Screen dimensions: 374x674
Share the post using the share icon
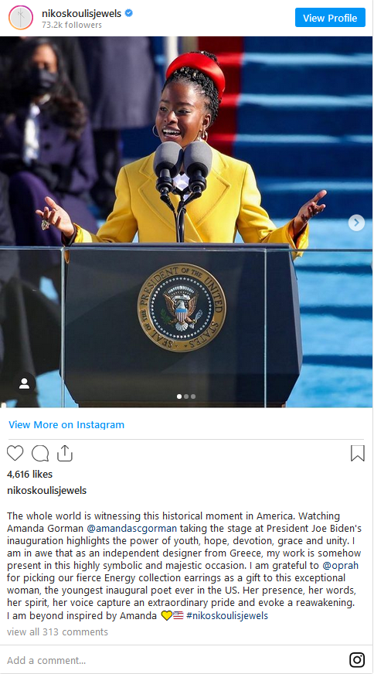pos(65,453)
